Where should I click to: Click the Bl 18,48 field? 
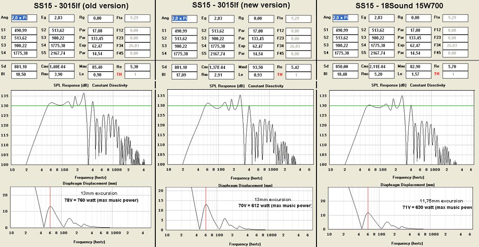345,74
